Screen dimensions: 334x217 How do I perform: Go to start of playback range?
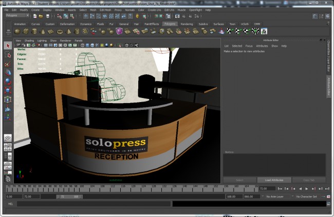point(280,189)
